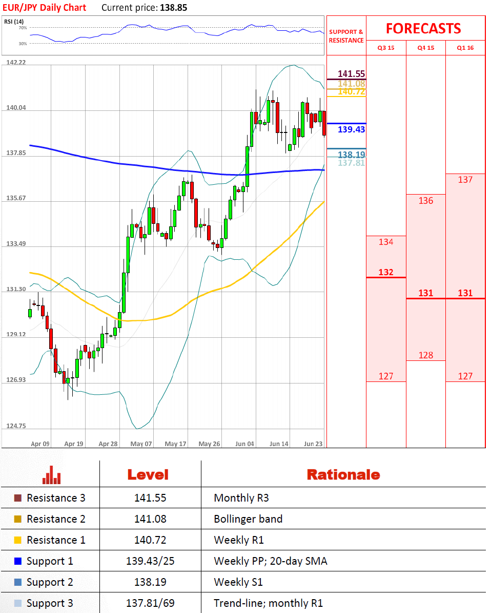Viewport: 491px width, 613px height.
Task: Click the 139.43 support level on chart
Action: click(x=351, y=129)
